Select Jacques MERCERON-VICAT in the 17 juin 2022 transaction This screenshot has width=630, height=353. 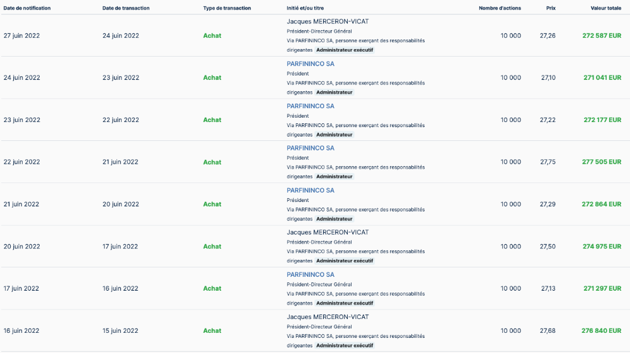pyautogui.click(x=328, y=232)
